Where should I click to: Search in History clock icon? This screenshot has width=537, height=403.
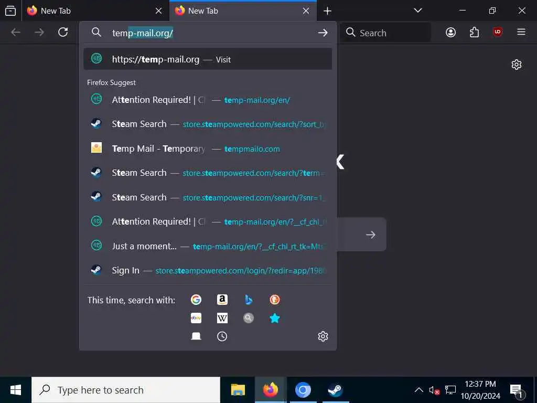(222, 336)
